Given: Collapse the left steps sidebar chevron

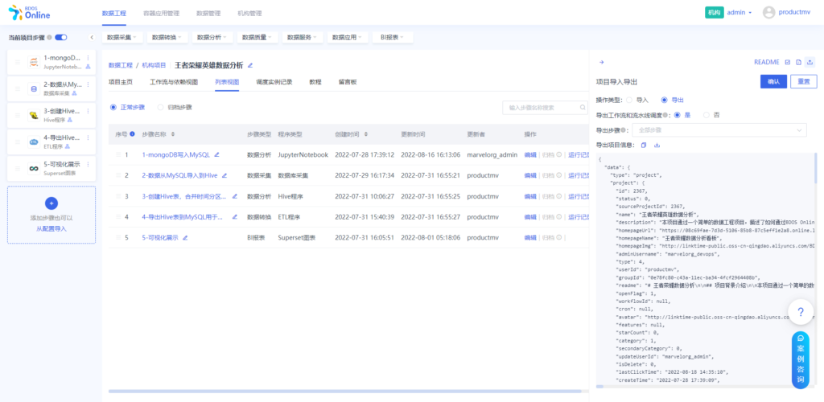Looking at the screenshot, I should (x=92, y=37).
